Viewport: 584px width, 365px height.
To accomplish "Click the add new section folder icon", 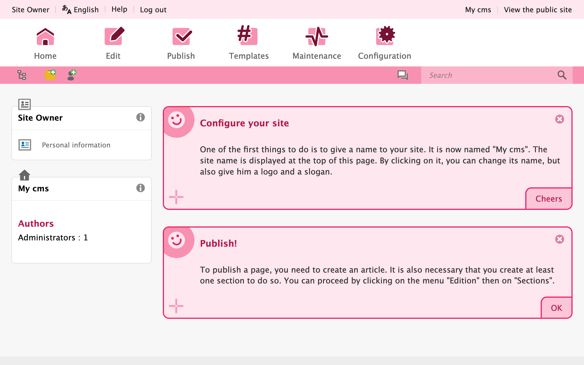I will pos(50,75).
